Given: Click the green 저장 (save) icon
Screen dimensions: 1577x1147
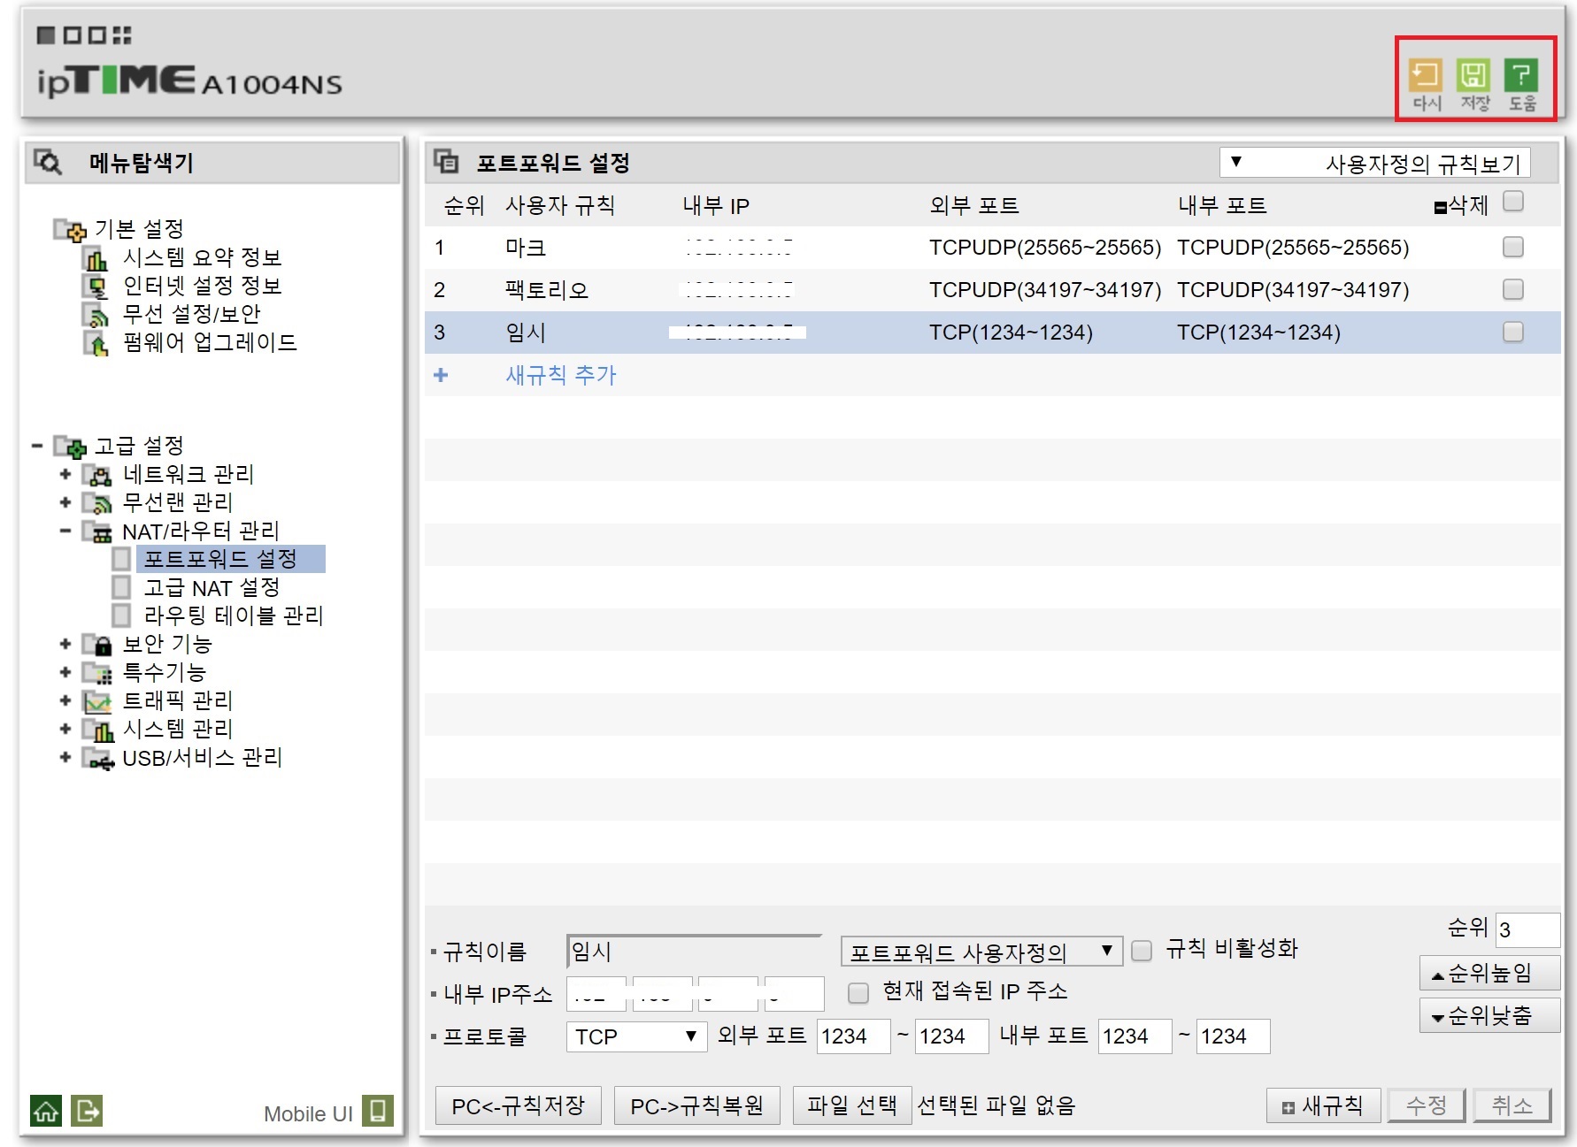Looking at the screenshot, I should 1473,75.
